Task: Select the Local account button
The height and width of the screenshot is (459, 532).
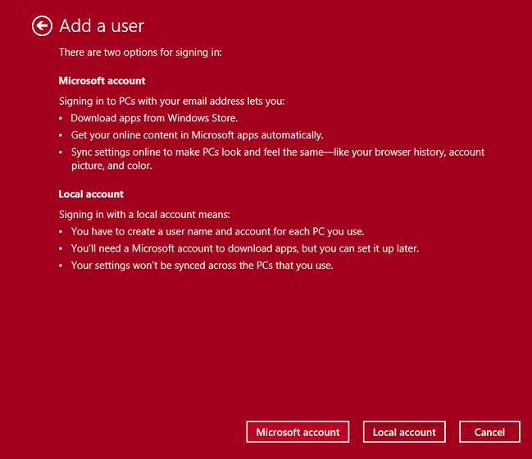Action: [404, 432]
